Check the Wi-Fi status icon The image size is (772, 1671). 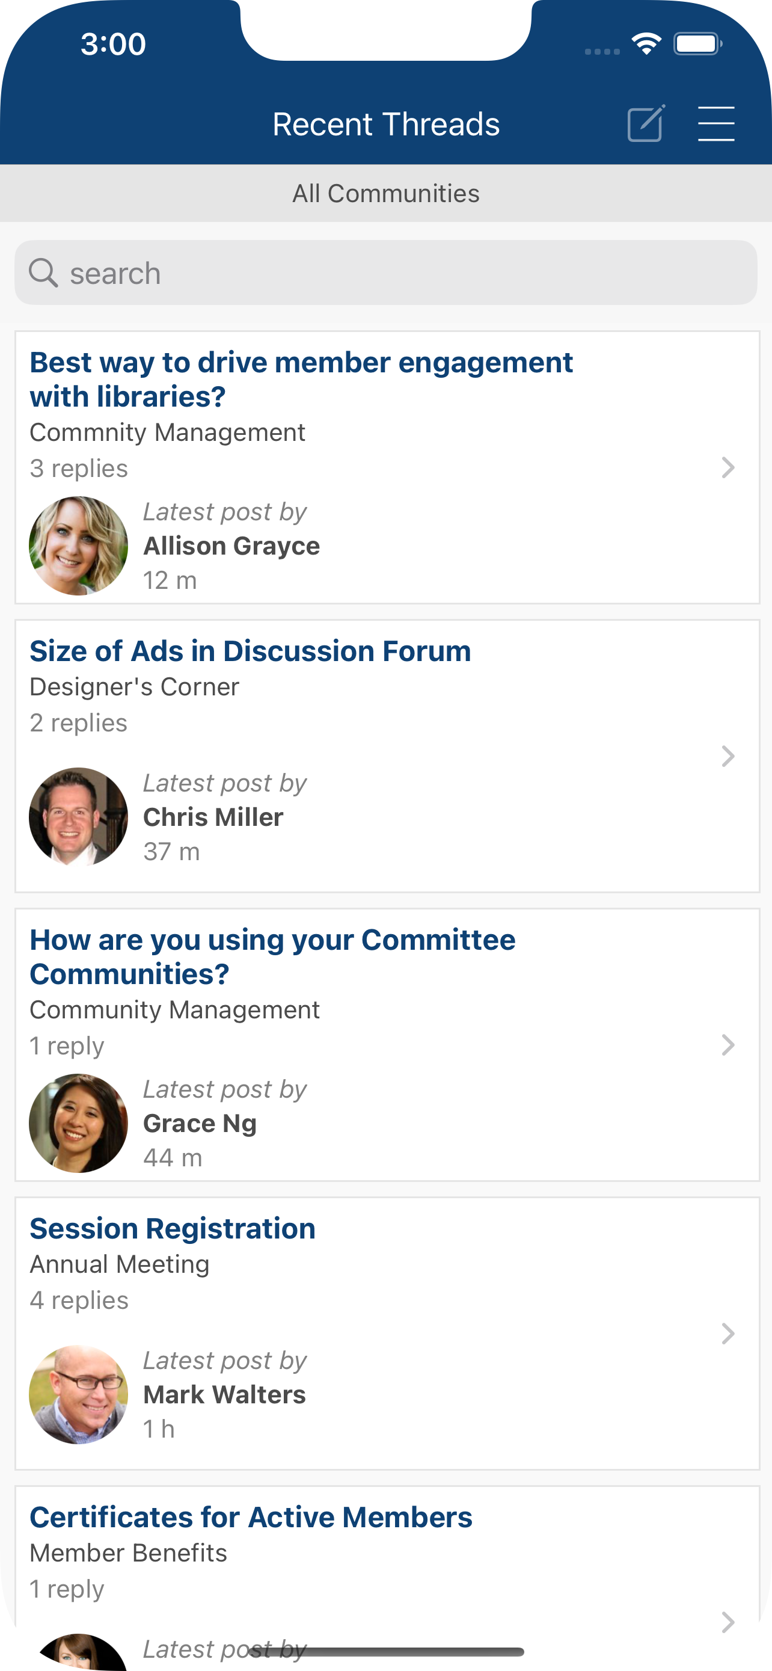click(646, 43)
